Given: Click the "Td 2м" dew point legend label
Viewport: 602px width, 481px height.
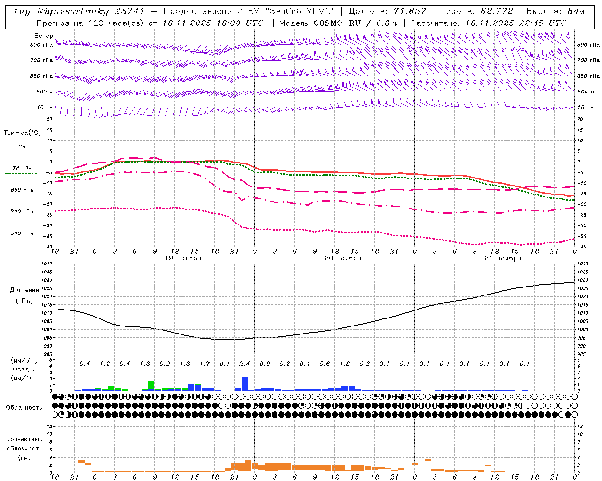Looking at the screenshot, I should 22,168.
